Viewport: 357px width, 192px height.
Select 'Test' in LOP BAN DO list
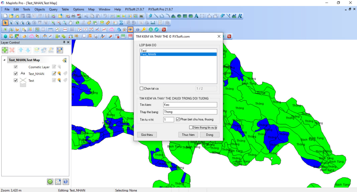pos(178,51)
